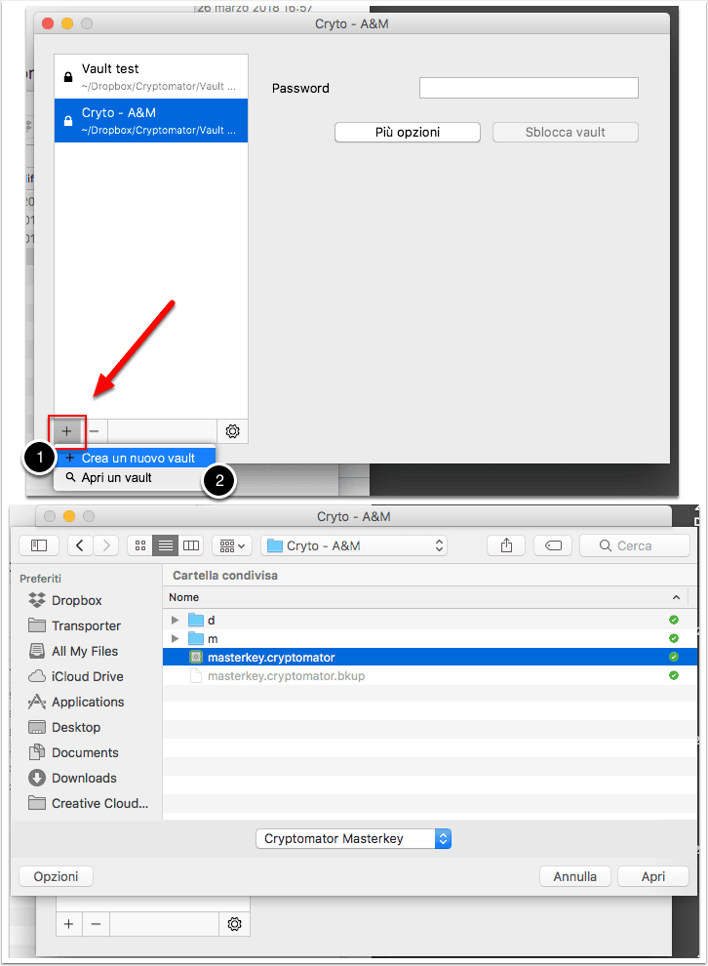Click the 'Cerca' search field
Screen dimensions: 708x966
(635, 545)
